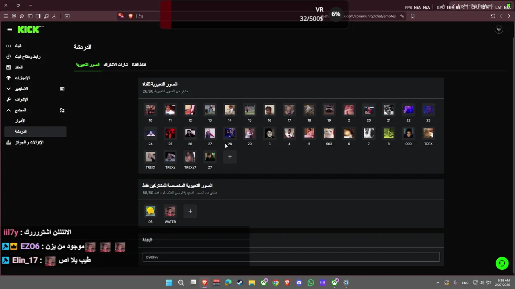Image resolution: width=515 pixels, height=289 pixels.
Task: Open the browser music player icon
Action: (x=46, y=16)
